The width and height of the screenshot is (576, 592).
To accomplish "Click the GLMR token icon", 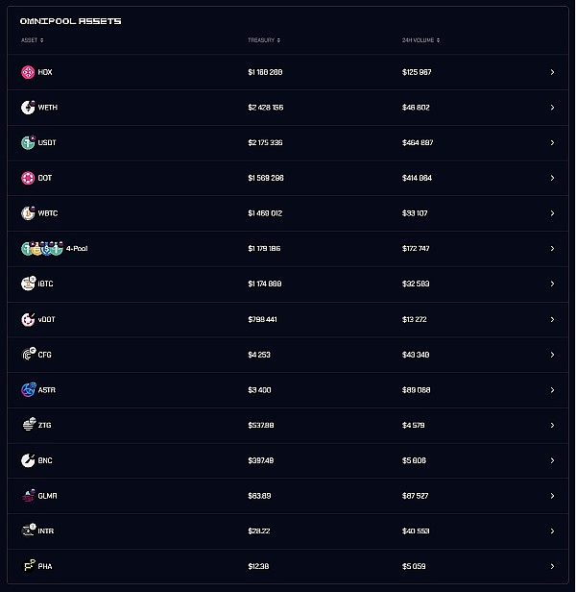I will click(28, 496).
